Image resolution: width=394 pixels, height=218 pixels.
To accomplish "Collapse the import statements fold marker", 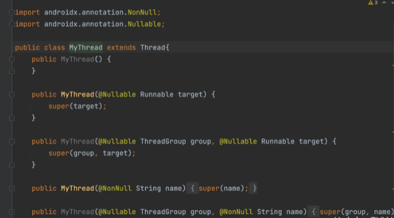I will (12, 12).
